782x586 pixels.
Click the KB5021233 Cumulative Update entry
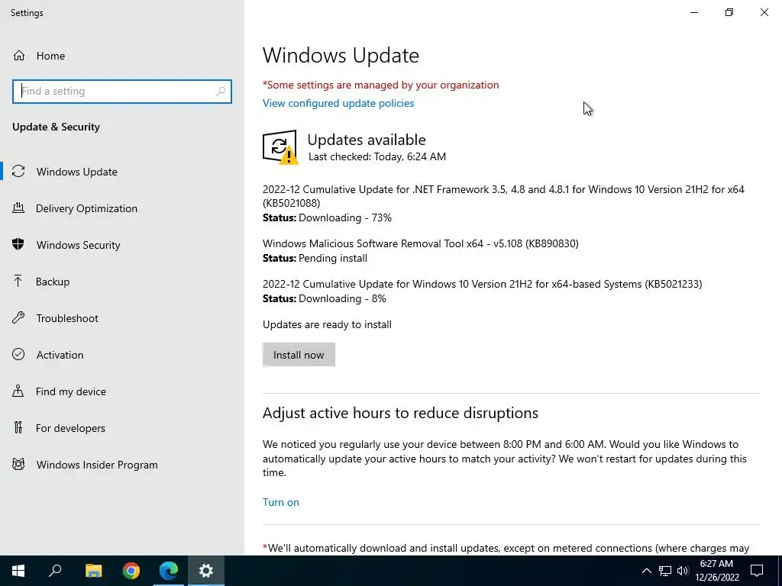483,284
